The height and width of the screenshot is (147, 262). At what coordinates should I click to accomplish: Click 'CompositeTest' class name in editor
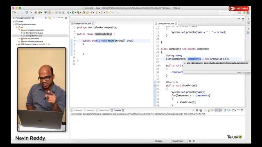click(103, 34)
